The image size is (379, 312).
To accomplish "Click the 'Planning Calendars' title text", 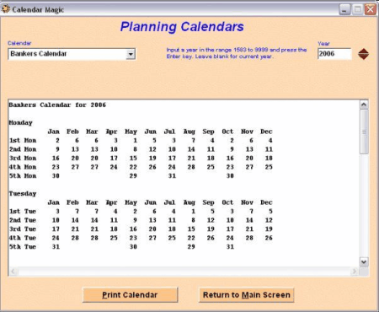I will coord(182,27).
